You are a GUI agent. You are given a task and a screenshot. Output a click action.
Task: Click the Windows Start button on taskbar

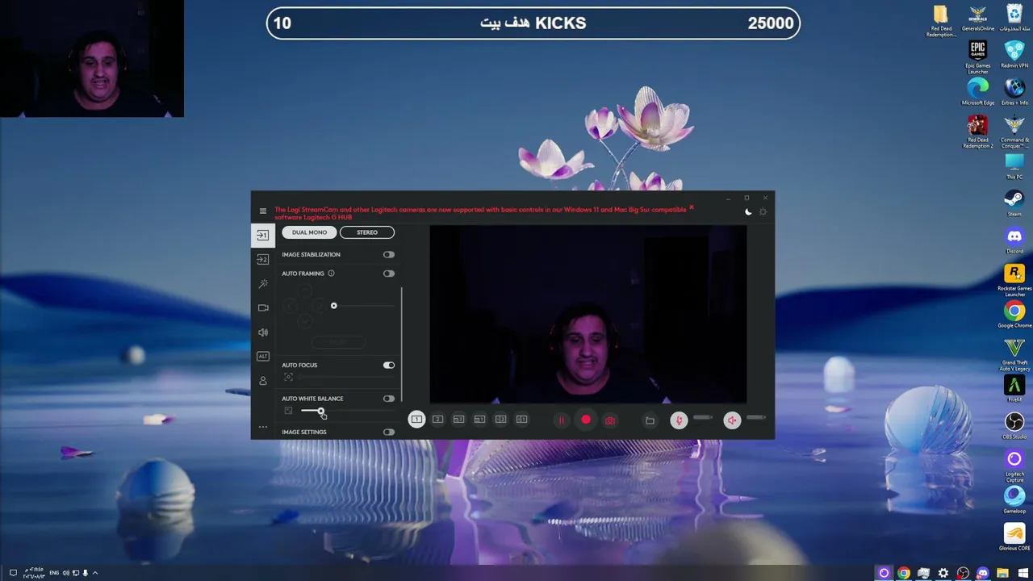tap(1023, 573)
